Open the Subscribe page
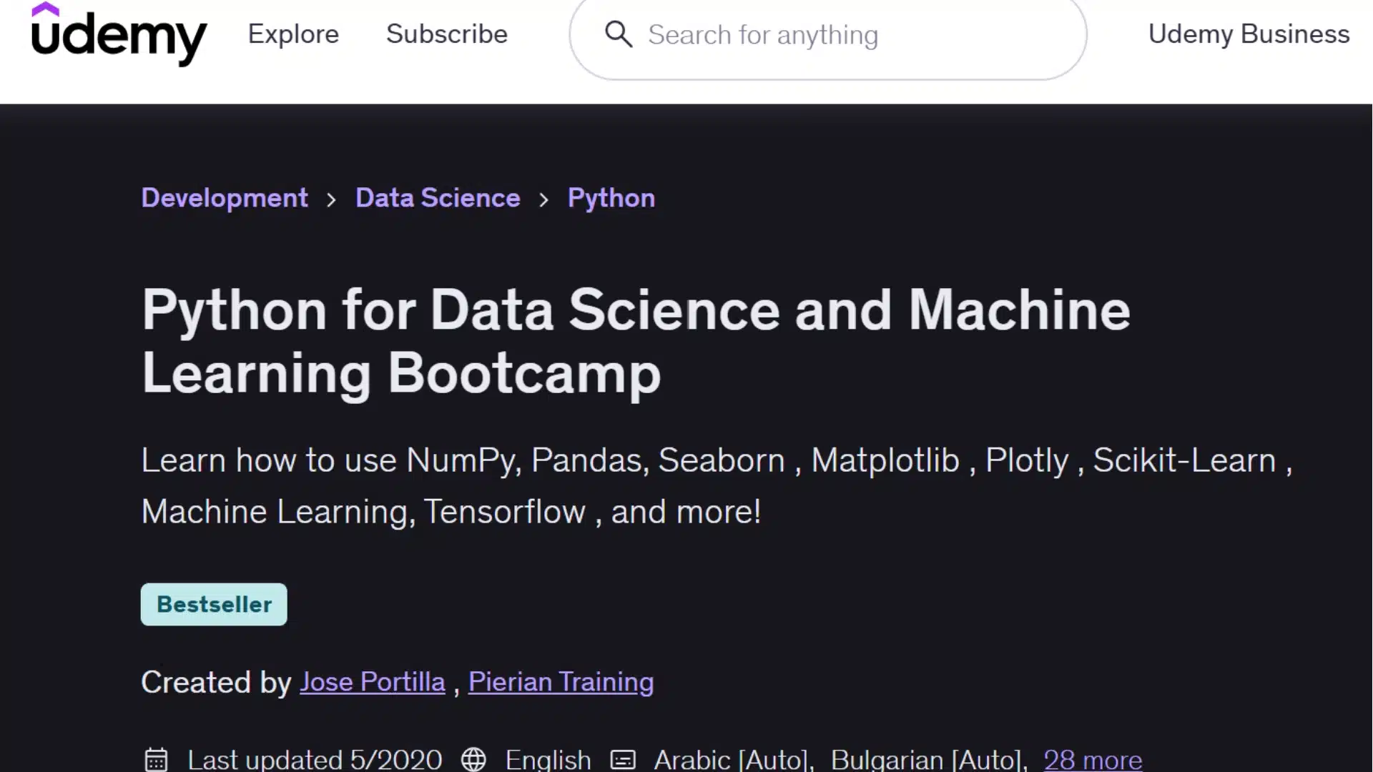The width and height of the screenshot is (1373, 772). (x=447, y=34)
